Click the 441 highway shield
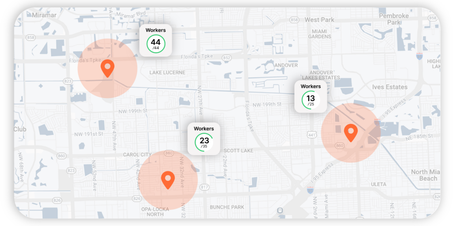 pos(311,135)
